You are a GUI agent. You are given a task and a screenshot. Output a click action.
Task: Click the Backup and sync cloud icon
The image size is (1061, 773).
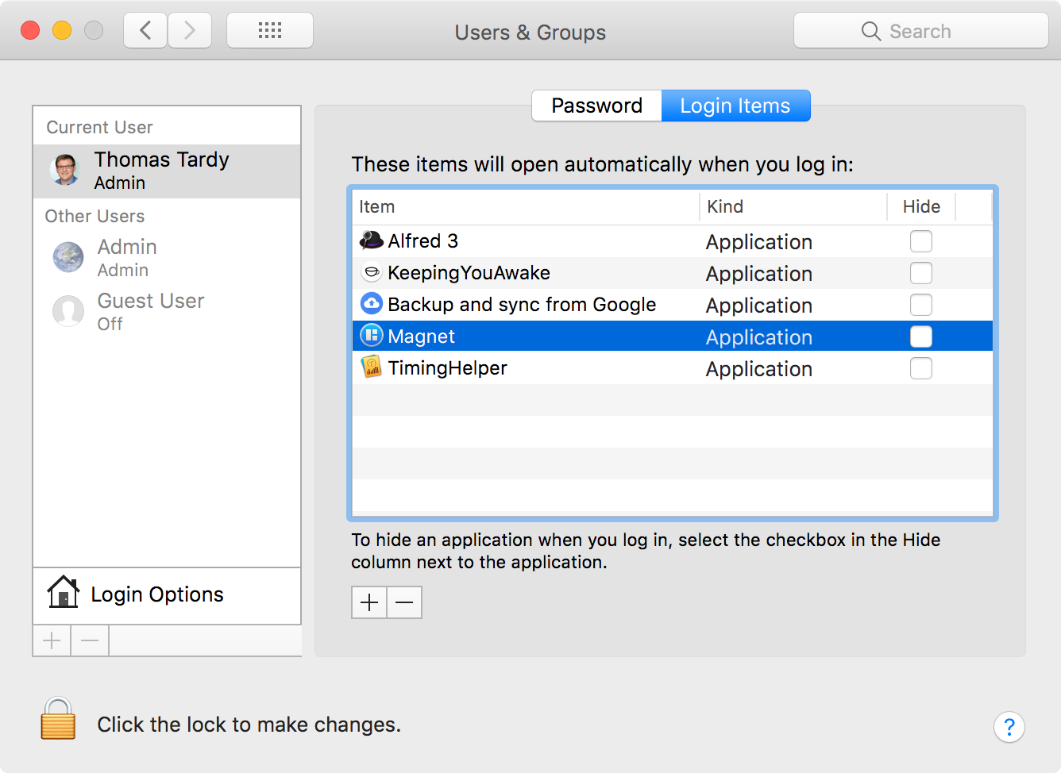coord(372,304)
